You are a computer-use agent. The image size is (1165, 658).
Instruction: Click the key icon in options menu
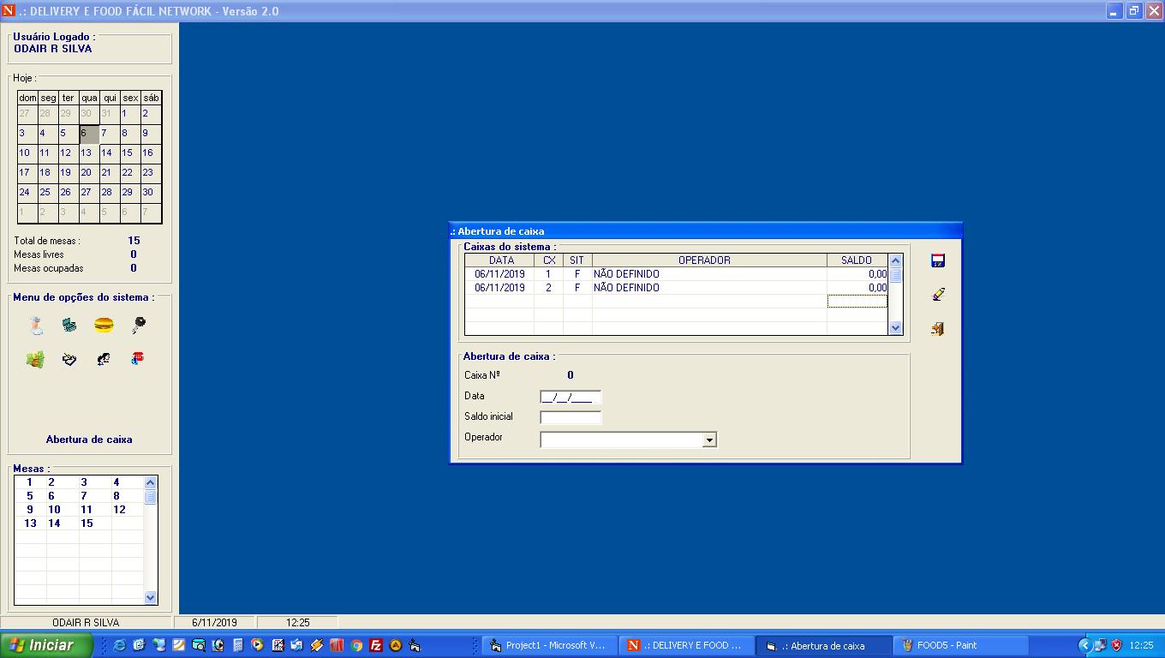pyautogui.click(x=138, y=325)
